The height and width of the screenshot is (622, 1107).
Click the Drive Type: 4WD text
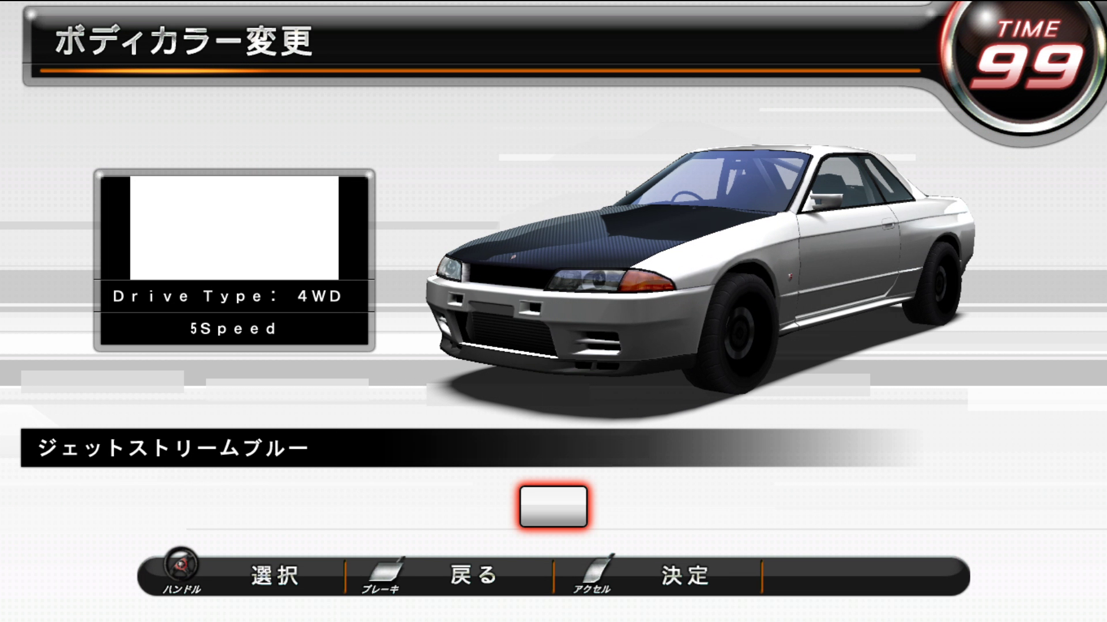click(228, 296)
